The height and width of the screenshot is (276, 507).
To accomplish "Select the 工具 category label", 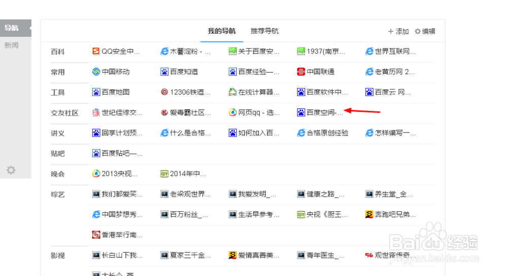I will click(x=58, y=93).
